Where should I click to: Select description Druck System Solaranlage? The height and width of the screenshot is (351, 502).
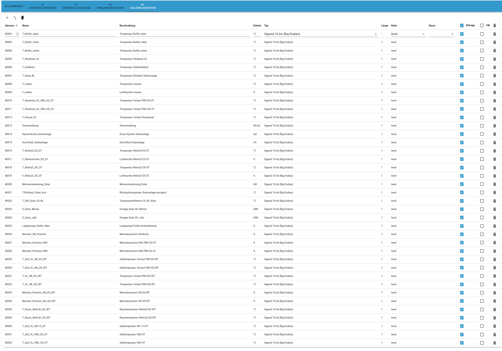pyautogui.click(x=134, y=134)
